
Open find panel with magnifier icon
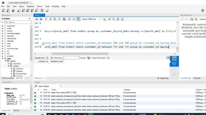tap(114, 19)
